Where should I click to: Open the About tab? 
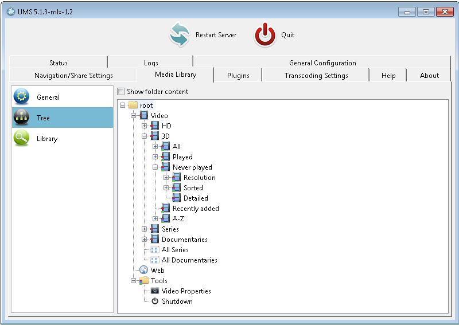click(x=429, y=75)
